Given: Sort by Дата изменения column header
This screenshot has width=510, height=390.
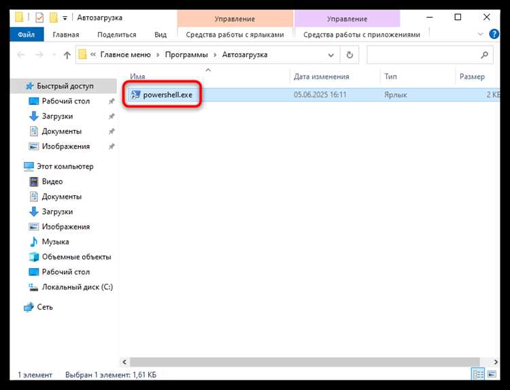Looking at the screenshot, I should pyautogui.click(x=322, y=76).
